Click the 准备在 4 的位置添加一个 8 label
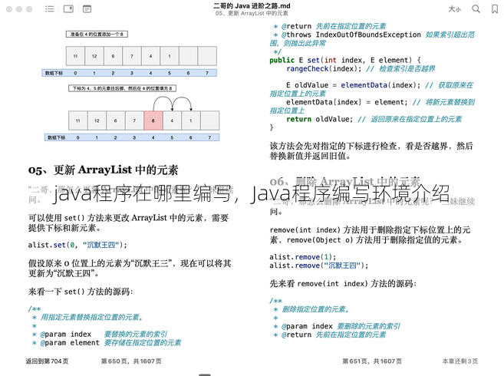 (97, 34)
